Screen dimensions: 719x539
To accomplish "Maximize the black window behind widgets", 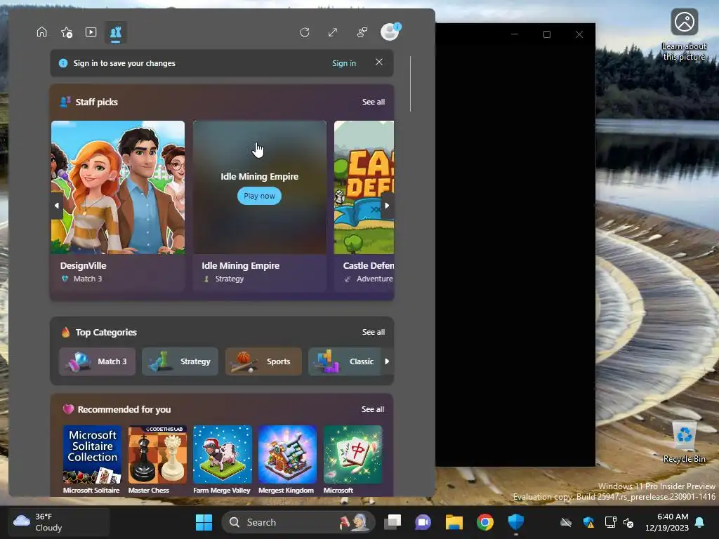I will (x=546, y=34).
